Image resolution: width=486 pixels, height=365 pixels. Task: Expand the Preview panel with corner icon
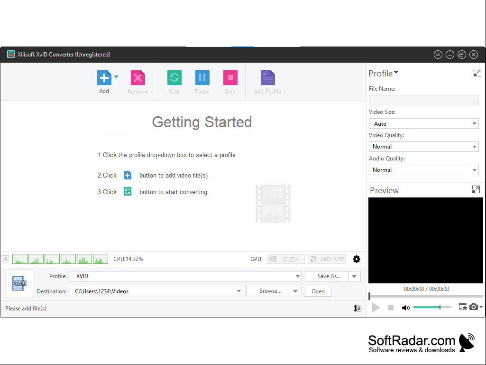pos(476,189)
